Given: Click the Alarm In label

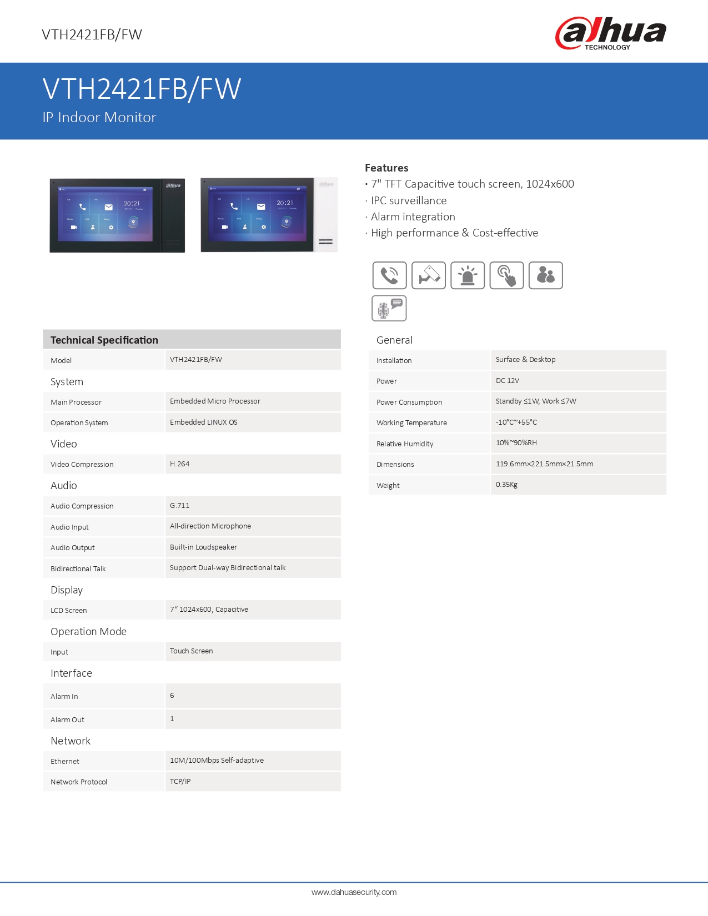Looking at the screenshot, I should click(64, 696).
